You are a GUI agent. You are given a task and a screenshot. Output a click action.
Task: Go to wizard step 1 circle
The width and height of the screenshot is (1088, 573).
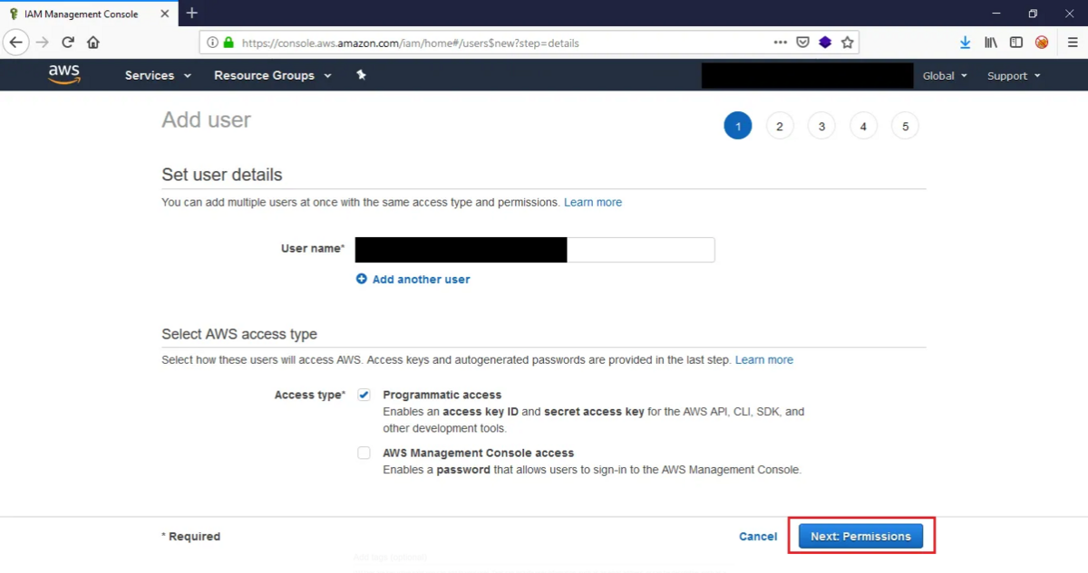coord(738,127)
